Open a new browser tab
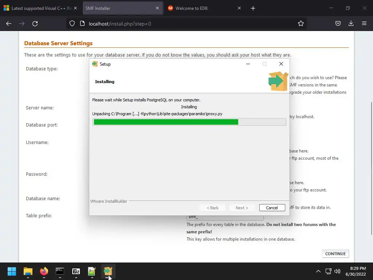This screenshot has height=280, width=373. pyautogui.click(x=253, y=8)
